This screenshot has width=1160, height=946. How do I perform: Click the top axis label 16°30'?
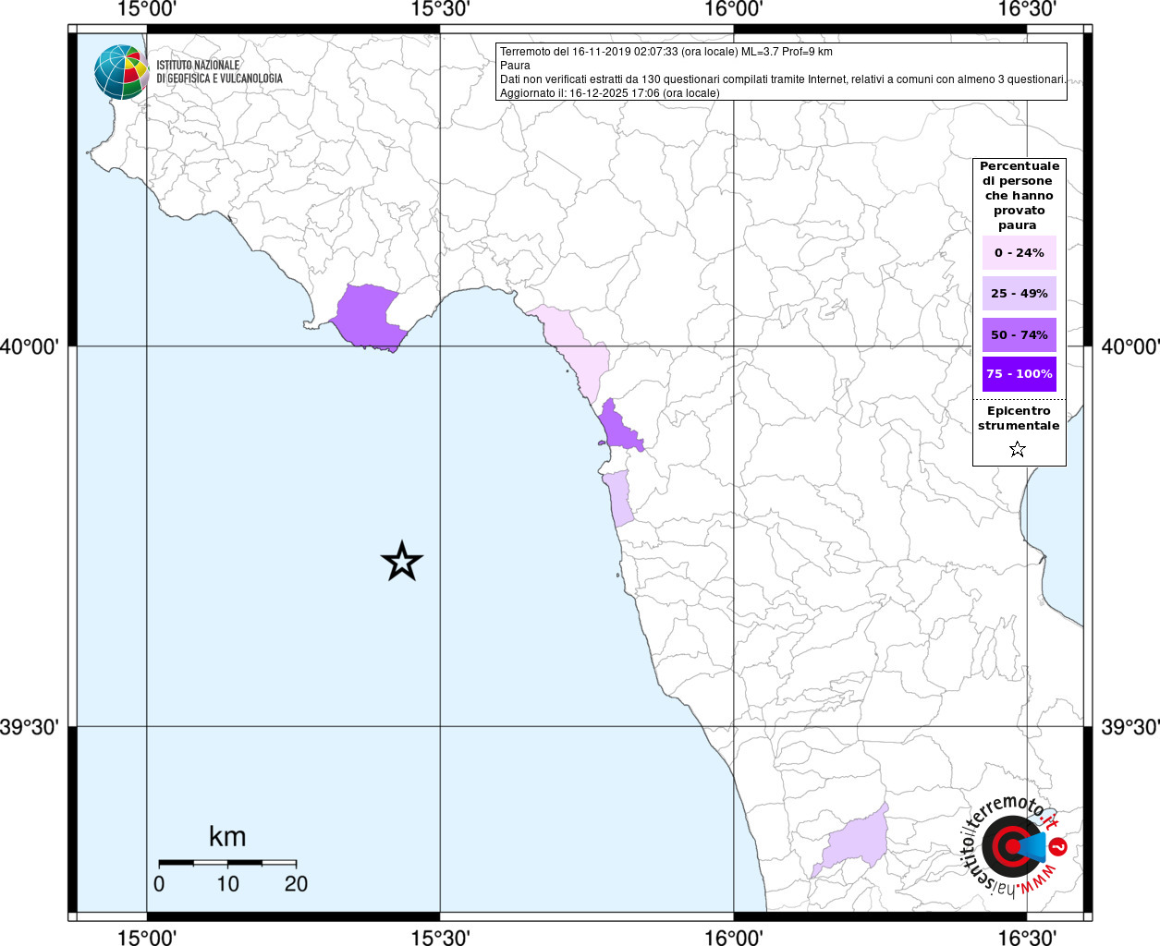pos(1026,9)
